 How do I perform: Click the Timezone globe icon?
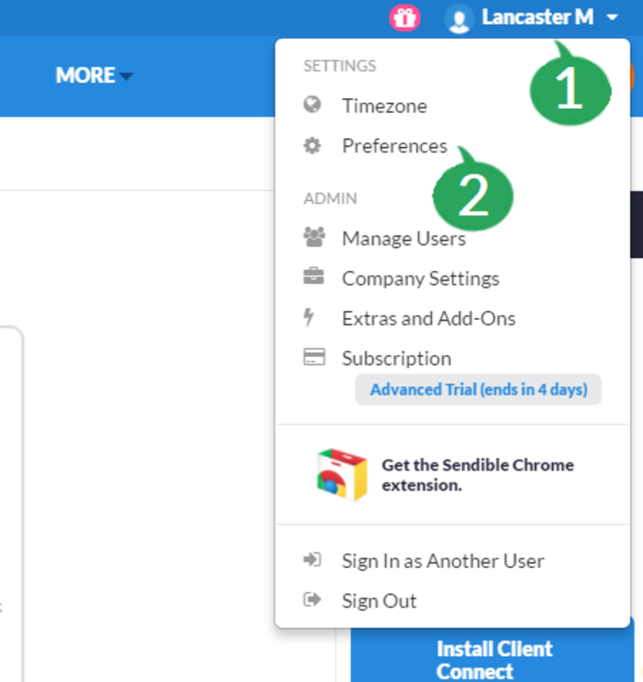tap(312, 105)
